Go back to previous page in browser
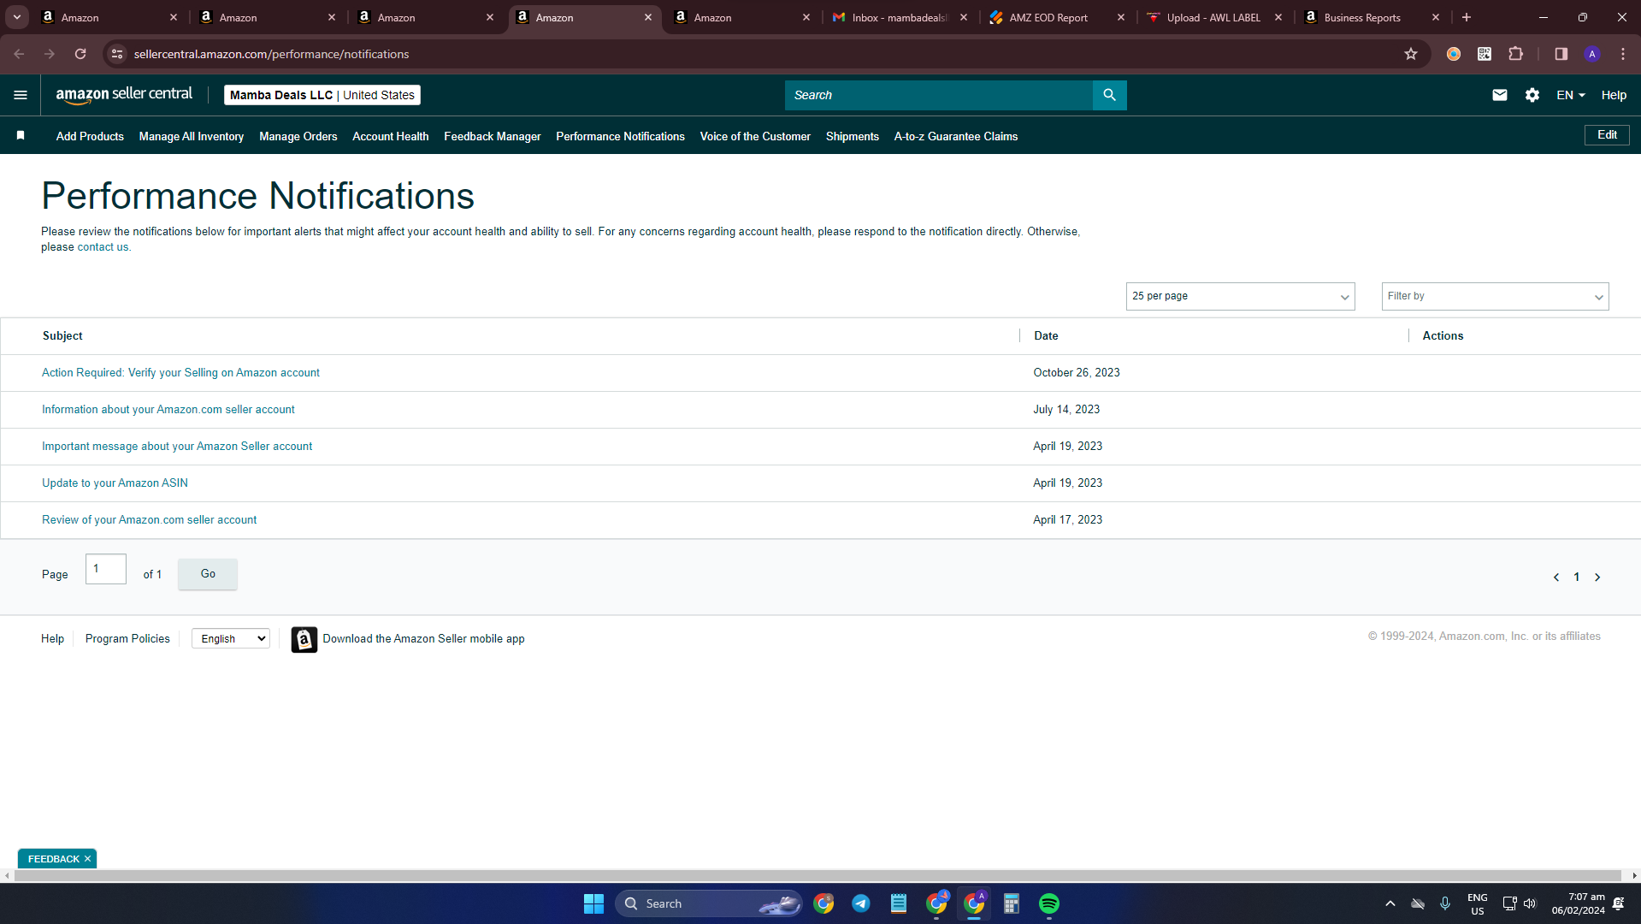The height and width of the screenshot is (924, 1641). [x=19, y=54]
